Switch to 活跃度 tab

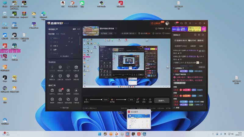[x=193, y=46]
